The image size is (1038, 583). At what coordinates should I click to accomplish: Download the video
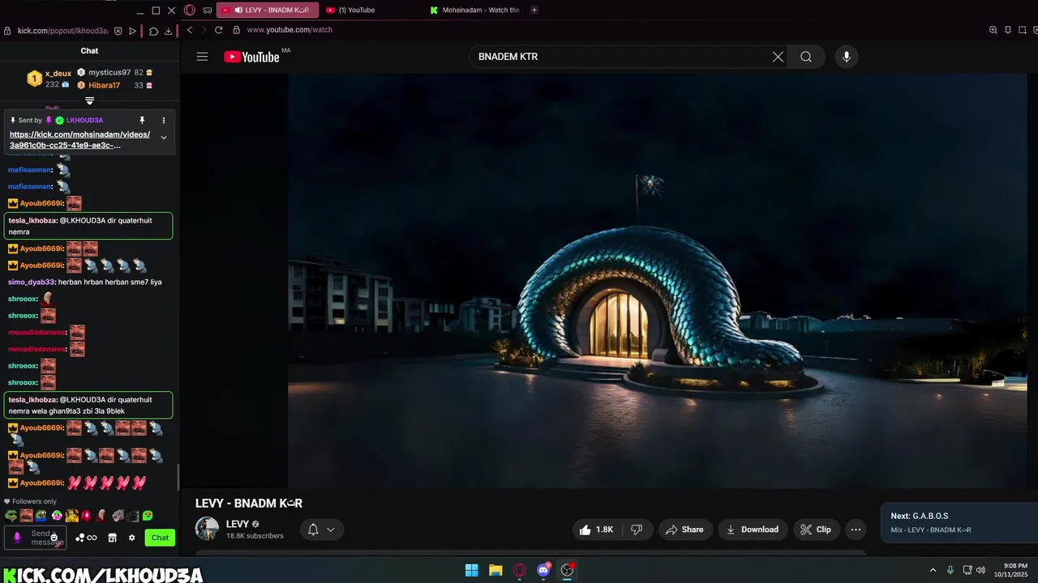pos(753,530)
